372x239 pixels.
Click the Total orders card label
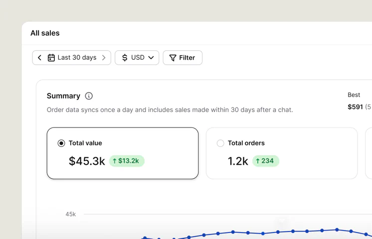(x=246, y=143)
